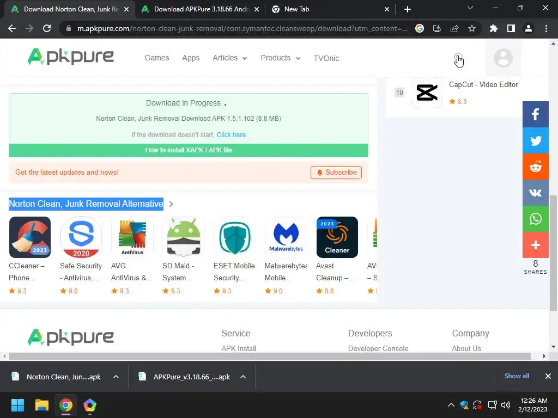Open Chrome three-dot menu
This screenshot has width=558, height=418.
pos(546,28)
